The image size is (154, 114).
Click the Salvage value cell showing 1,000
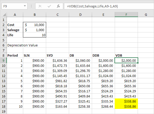click(x=34, y=30)
